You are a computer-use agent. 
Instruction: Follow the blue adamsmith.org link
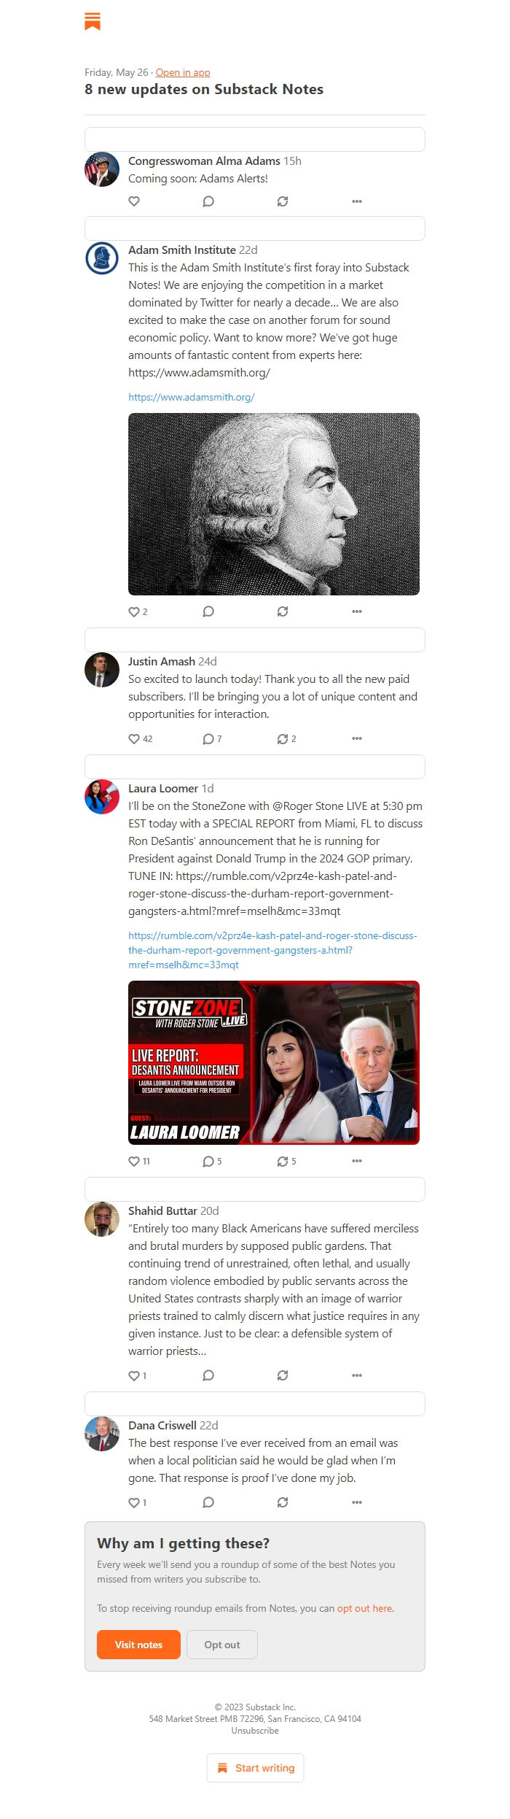(x=192, y=397)
